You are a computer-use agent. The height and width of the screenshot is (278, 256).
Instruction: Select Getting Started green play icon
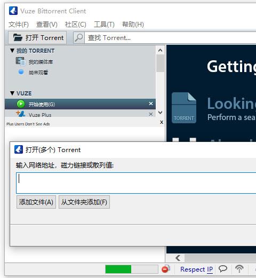pos(21,104)
